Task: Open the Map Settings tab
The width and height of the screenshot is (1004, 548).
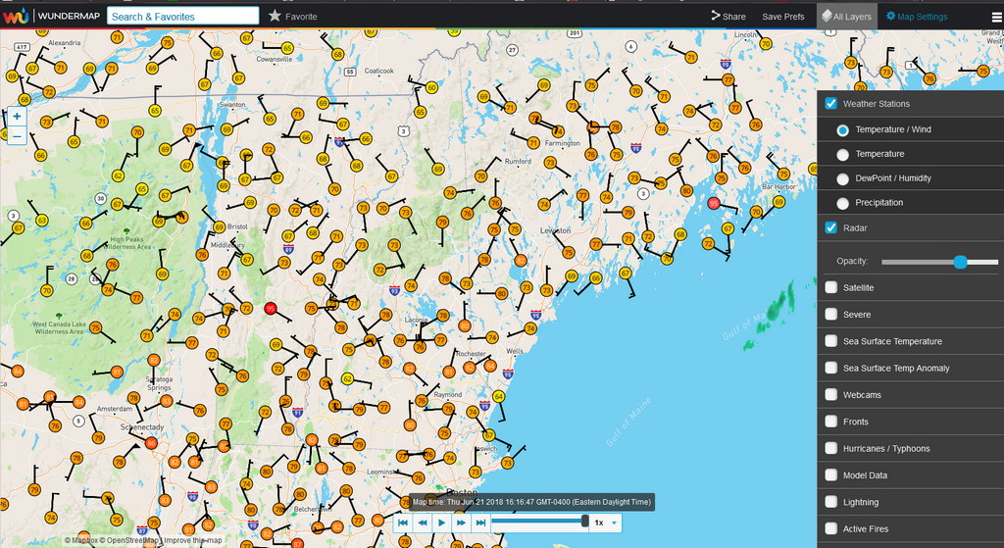Action: [x=917, y=17]
